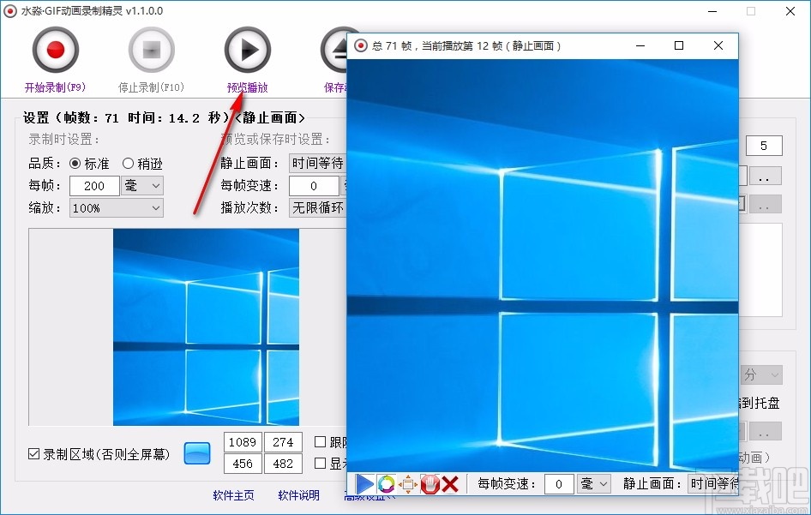Click the four-arrow move frame icon

(x=407, y=484)
